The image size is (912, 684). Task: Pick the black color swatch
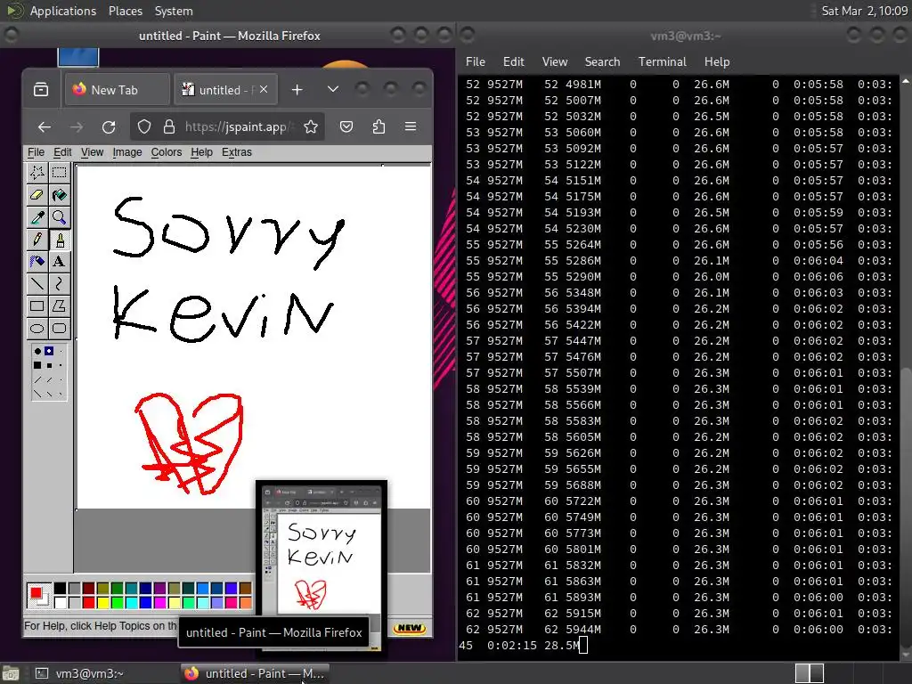60,589
